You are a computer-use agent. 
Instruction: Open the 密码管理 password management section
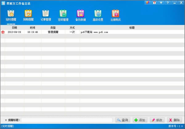point(63,16)
